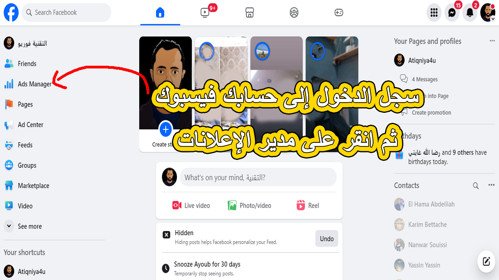Click Create promotion link
The height and width of the screenshot is (280, 499).
click(431, 113)
